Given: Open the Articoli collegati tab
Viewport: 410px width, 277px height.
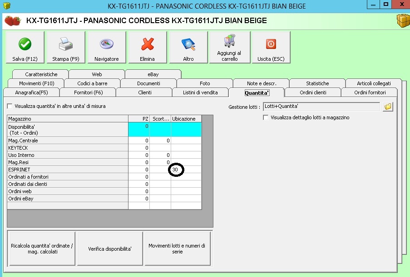Looking at the screenshot, I should point(374,83).
